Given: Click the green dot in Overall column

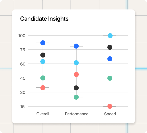Looking at the screenshot, I should click(x=43, y=78).
